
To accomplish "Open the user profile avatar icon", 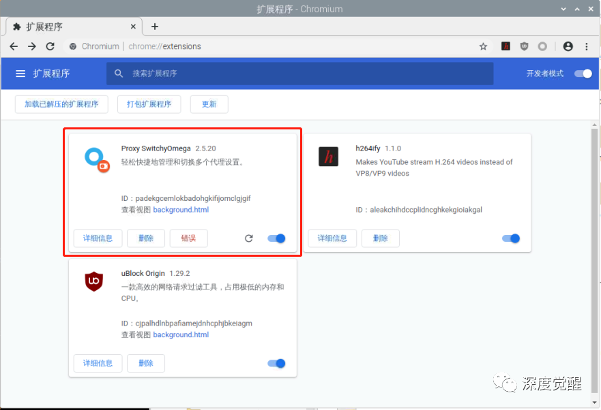I will (568, 46).
